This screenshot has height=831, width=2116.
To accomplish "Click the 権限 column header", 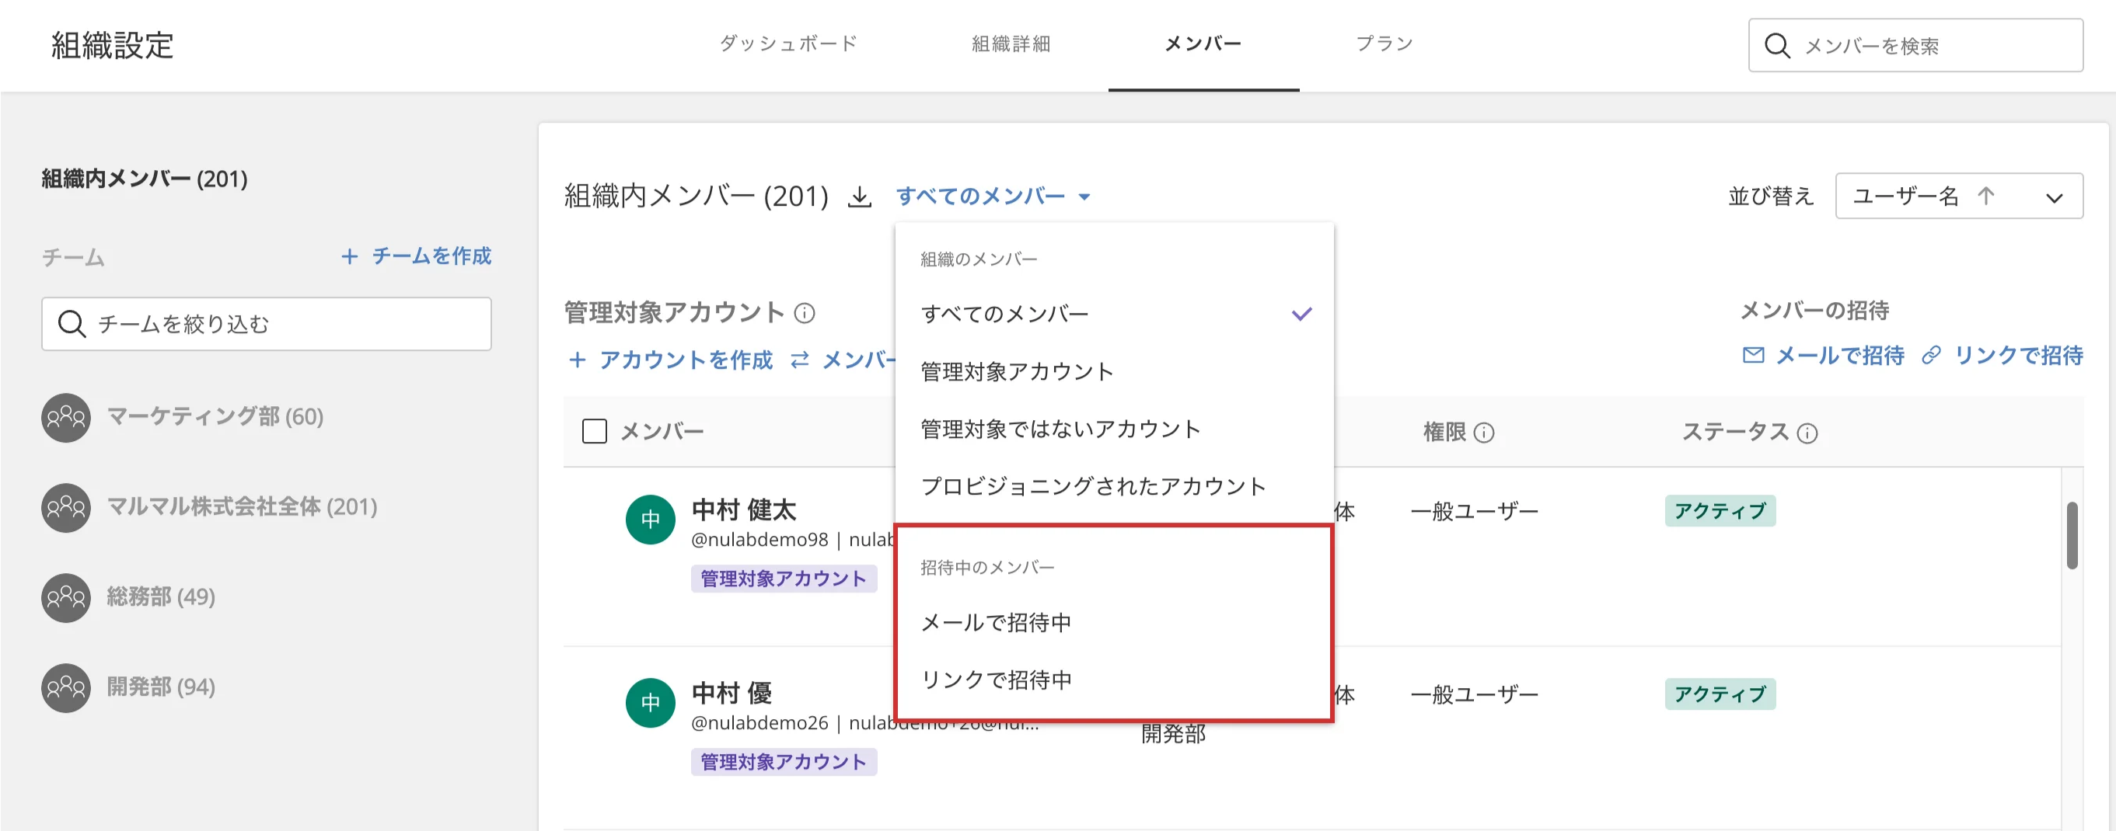I will click(x=1444, y=433).
